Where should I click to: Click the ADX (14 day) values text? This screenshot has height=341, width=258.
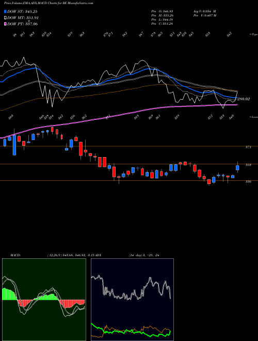tap(144, 255)
